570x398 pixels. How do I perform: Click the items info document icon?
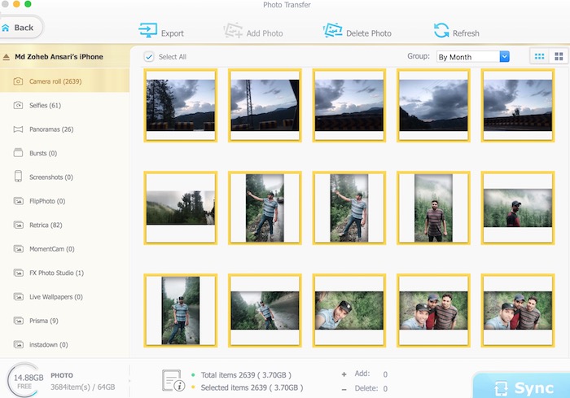coord(173,381)
